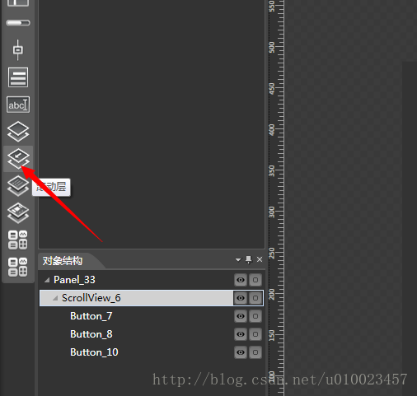417x396 pixels.
Task: Choose the list view layer widget
Action: pos(18,186)
